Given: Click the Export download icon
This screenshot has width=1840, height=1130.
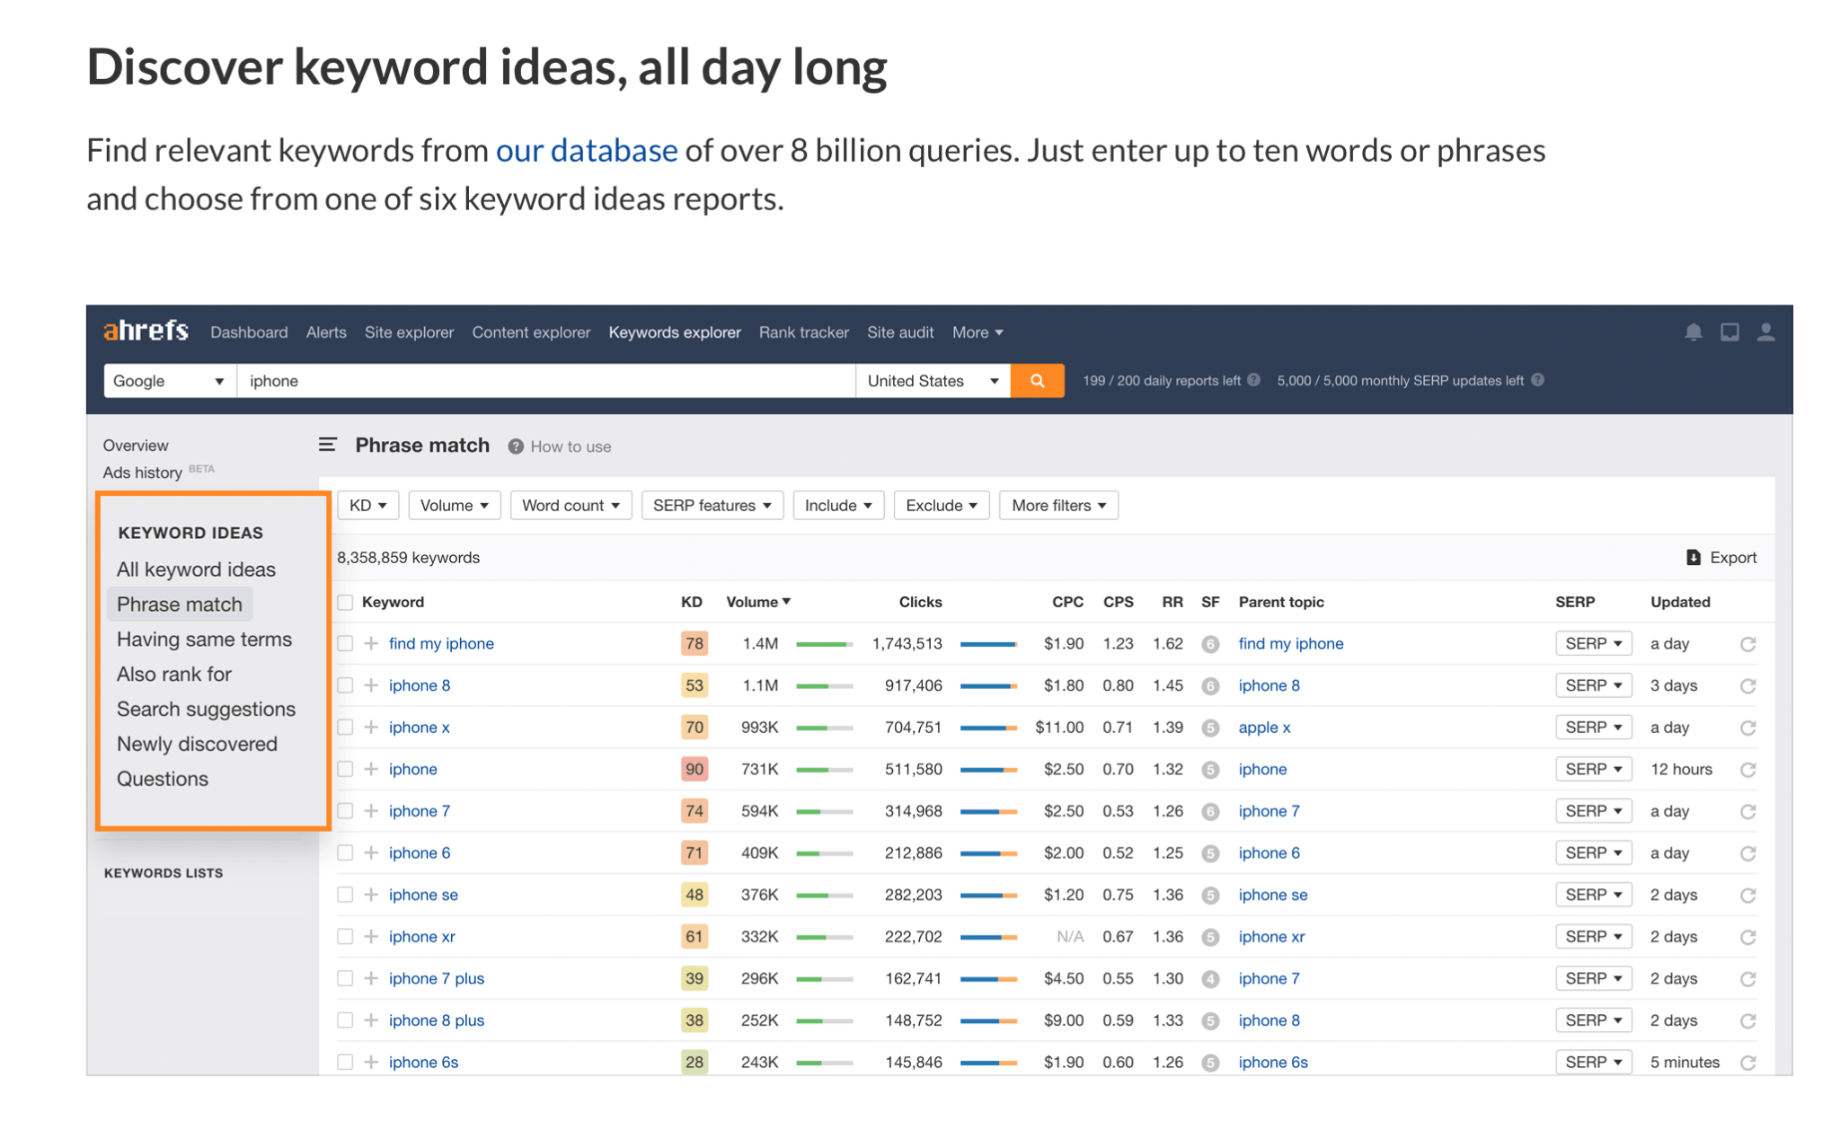Looking at the screenshot, I should pos(1694,557).
